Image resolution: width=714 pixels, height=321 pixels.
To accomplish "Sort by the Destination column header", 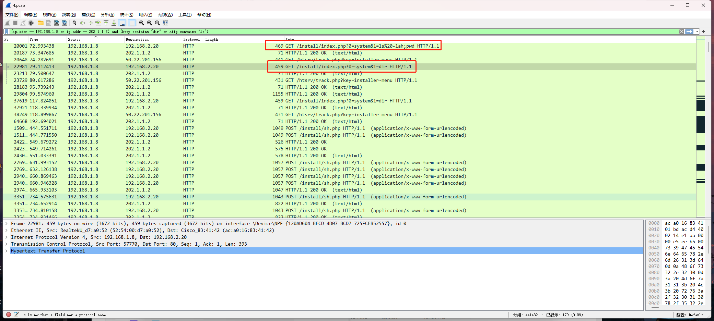I will click(x=153, y=39).
